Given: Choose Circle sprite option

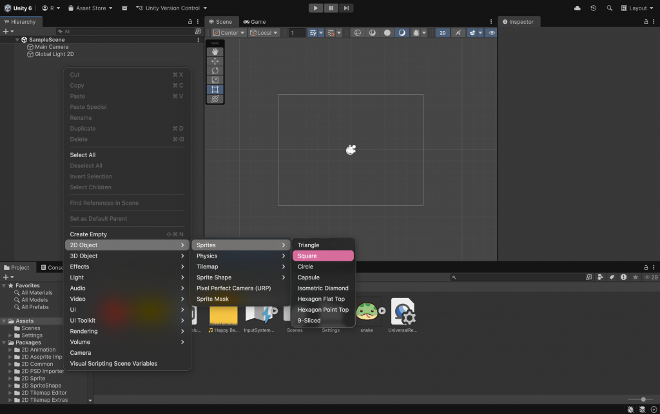Looking at the screenshot, I should click(323, 267).
